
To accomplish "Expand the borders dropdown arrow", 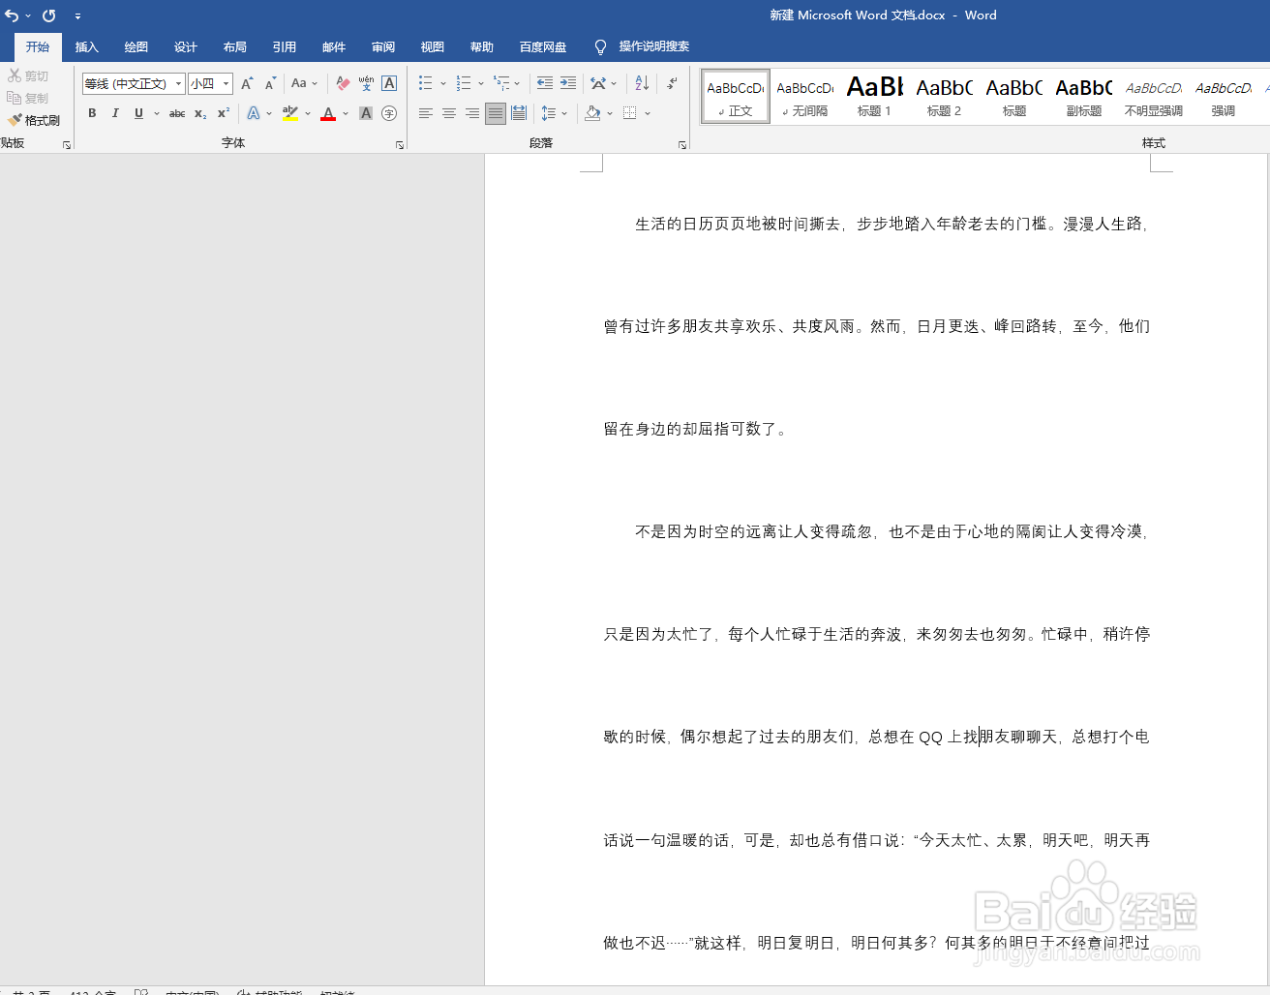I will (648, 113).
